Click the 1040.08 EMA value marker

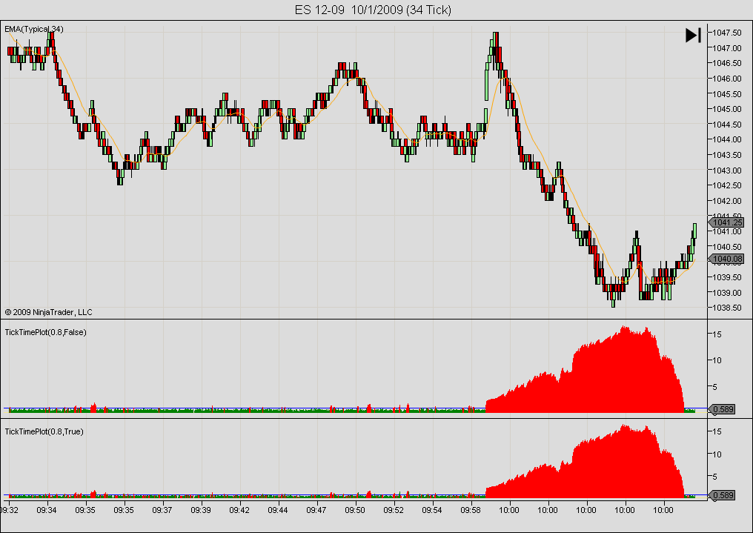point(726,259)
